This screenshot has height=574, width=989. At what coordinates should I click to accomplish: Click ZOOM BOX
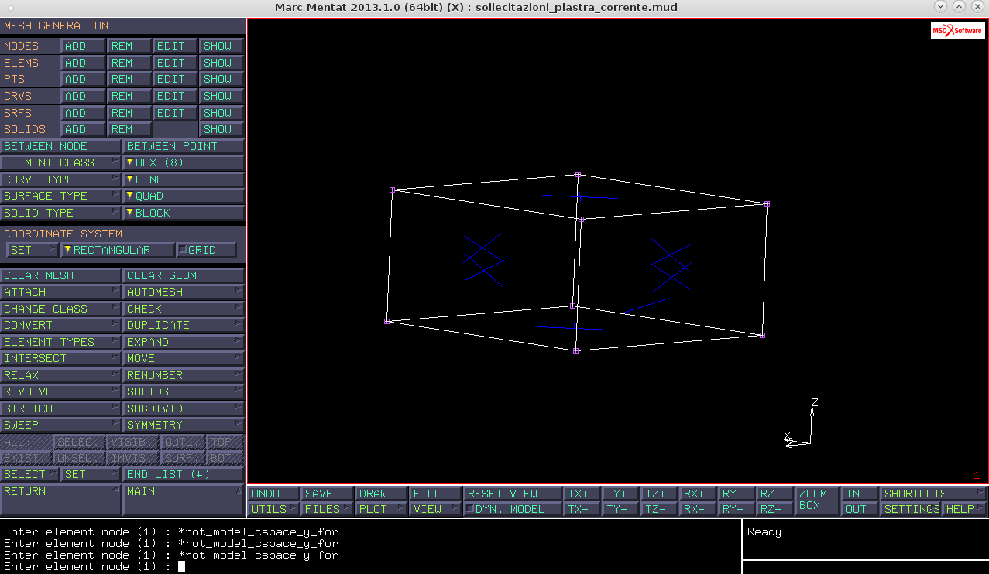point(818,501)
